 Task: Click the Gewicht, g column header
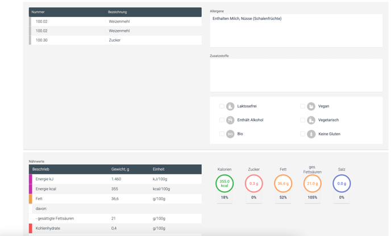pyautogui.click(x=120, y=169)
